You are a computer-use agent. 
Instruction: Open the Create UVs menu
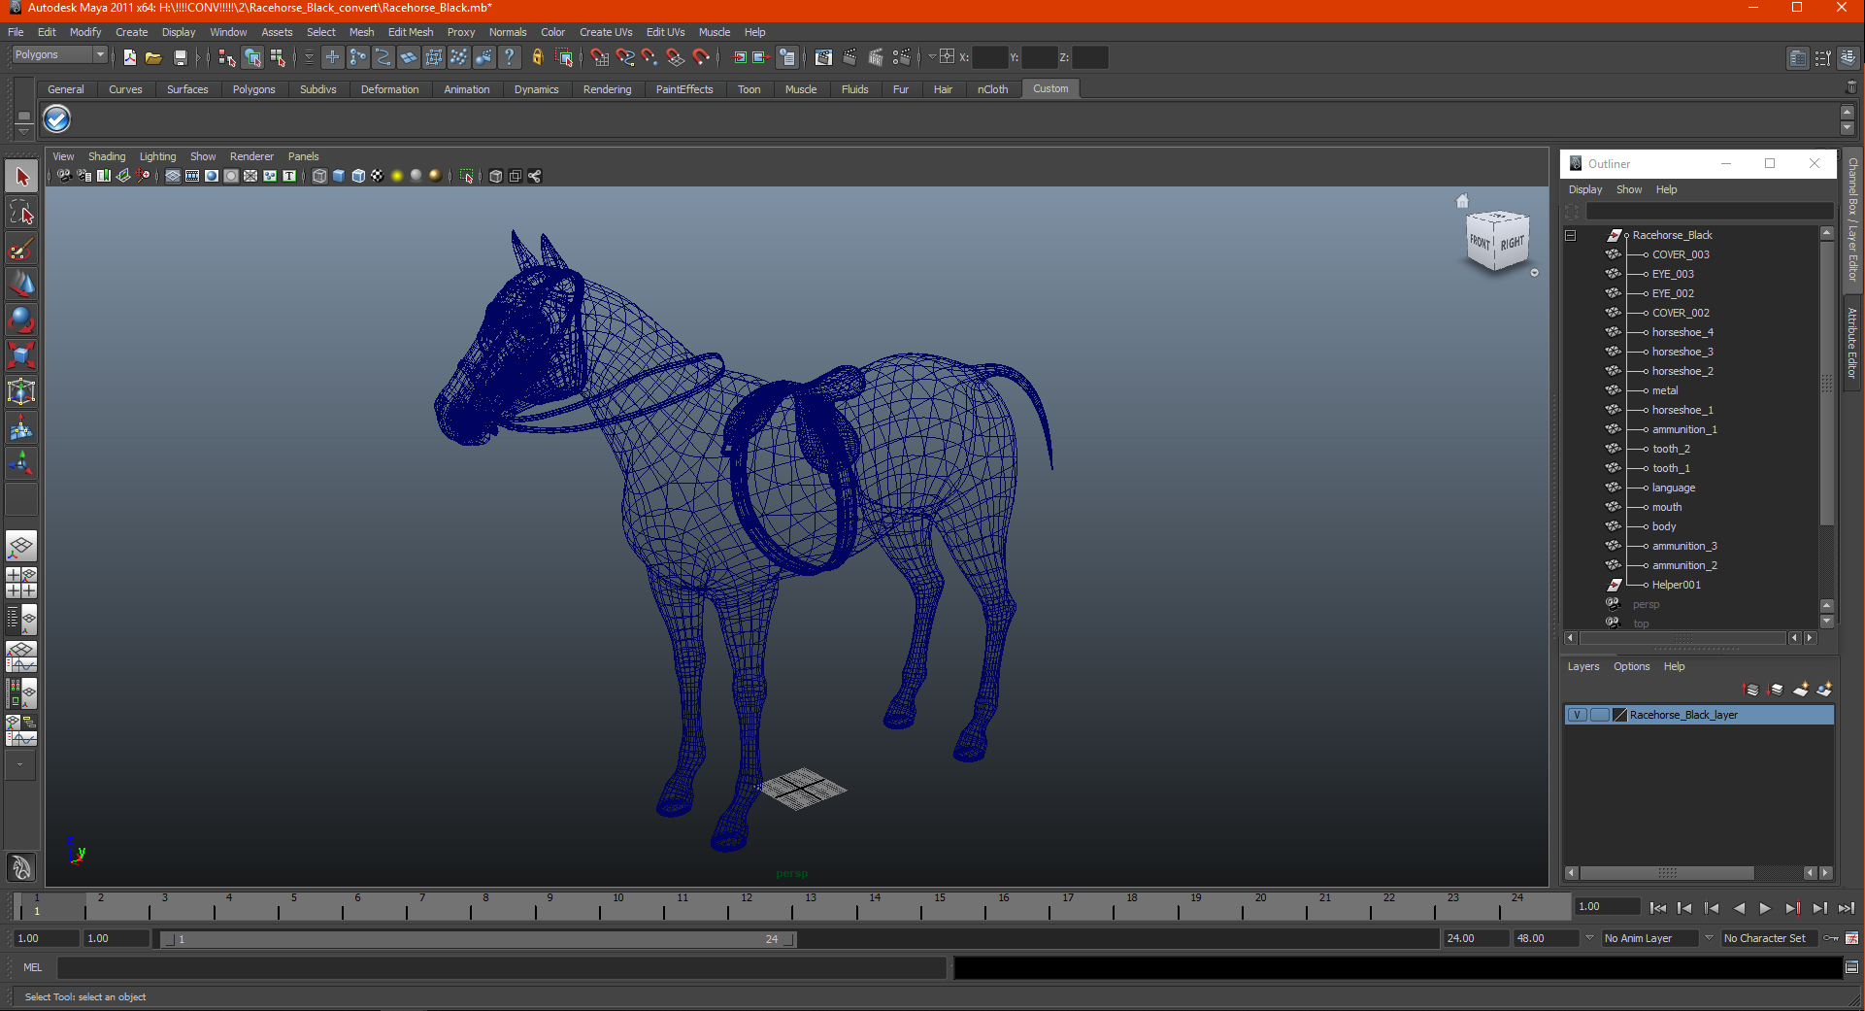coord(606,32)
